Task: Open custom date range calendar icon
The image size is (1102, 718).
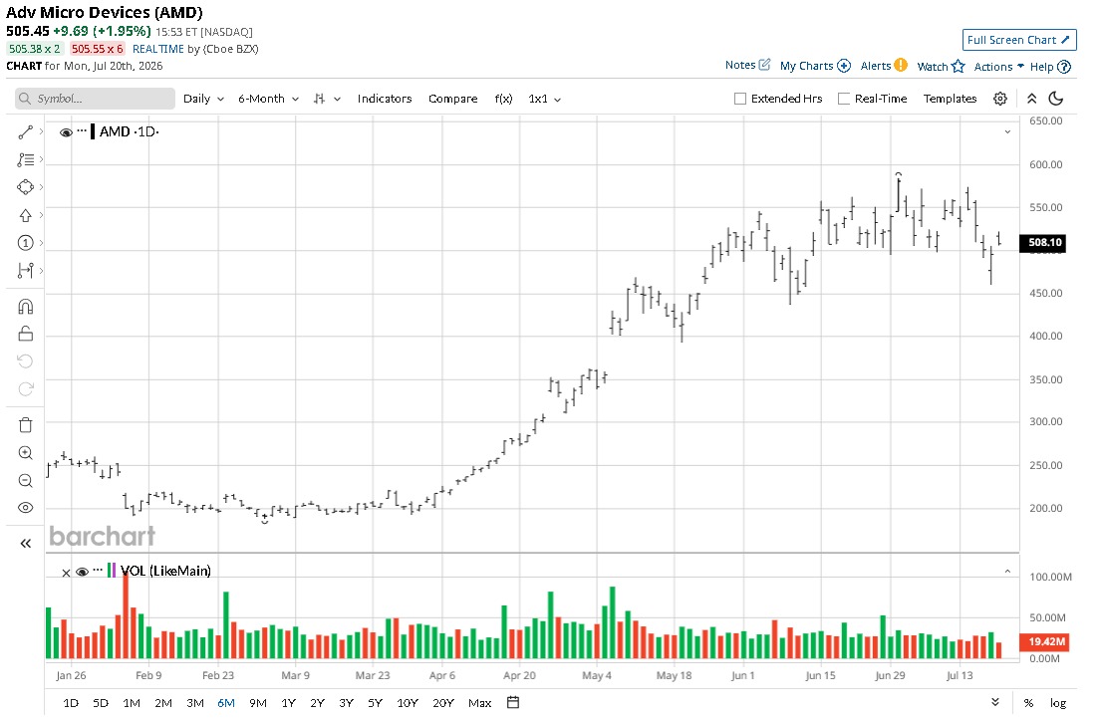Action: tap(513, 702)
